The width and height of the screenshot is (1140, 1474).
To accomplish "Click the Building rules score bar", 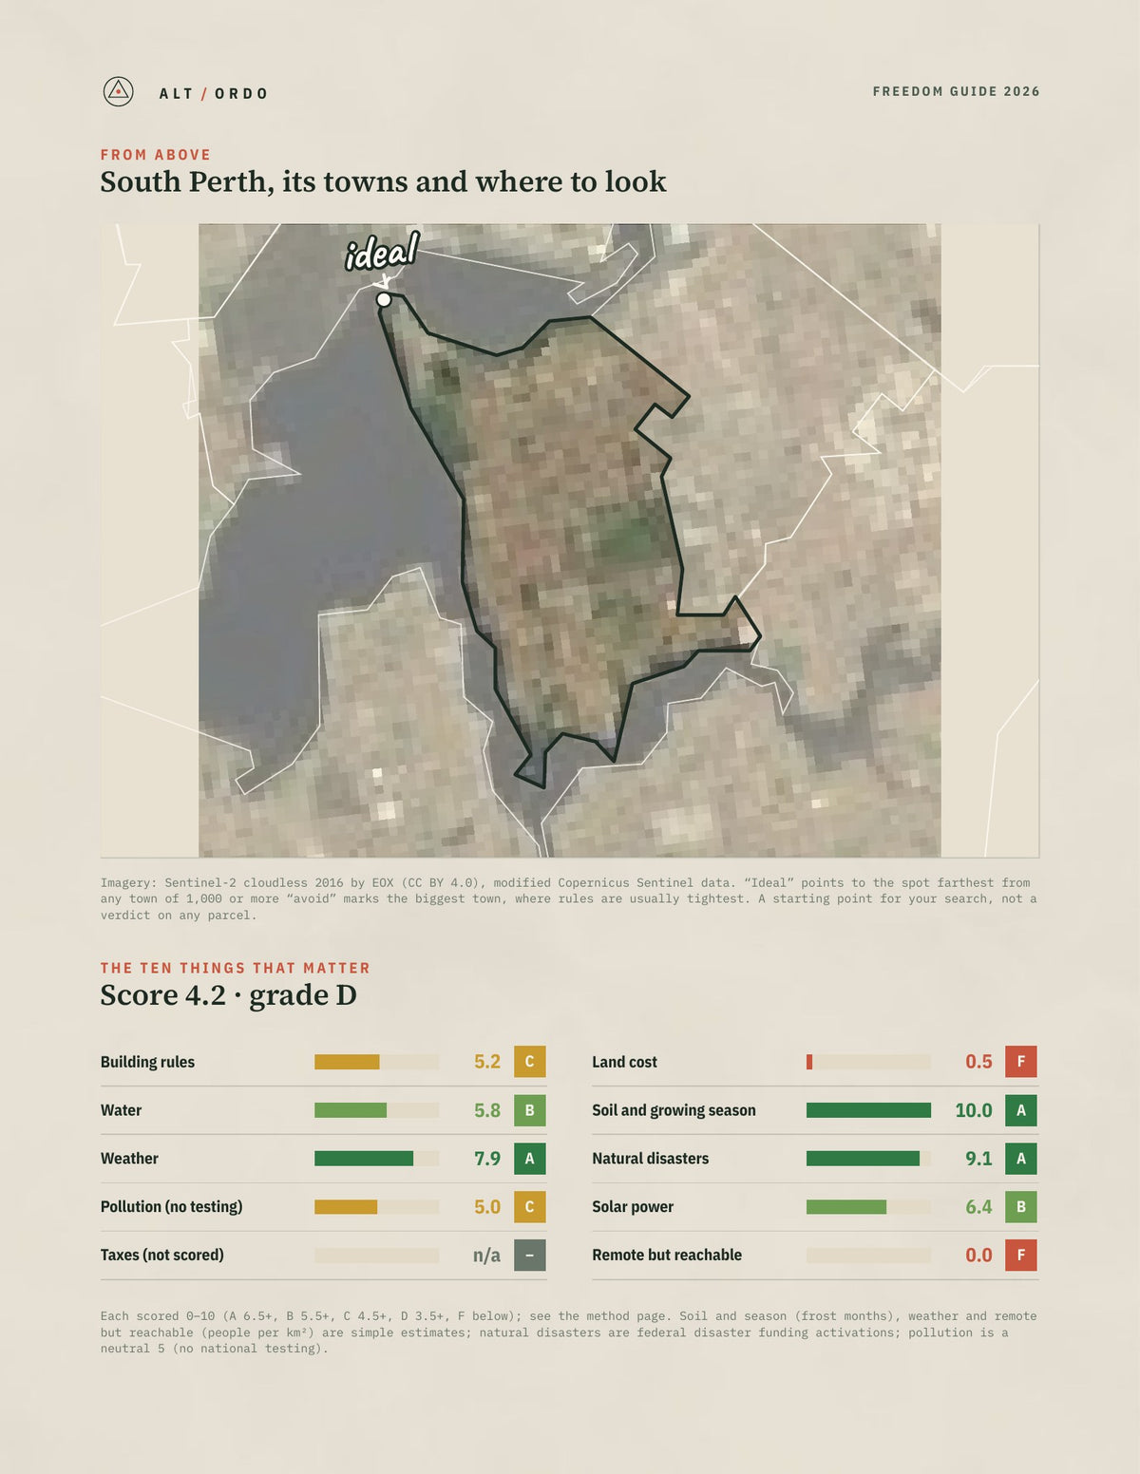I will (376, 1062).
